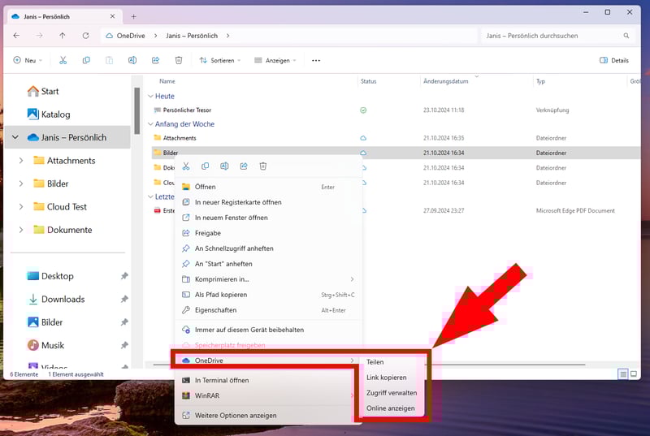Click the rename icon in context menu

(x=224, y=166)
